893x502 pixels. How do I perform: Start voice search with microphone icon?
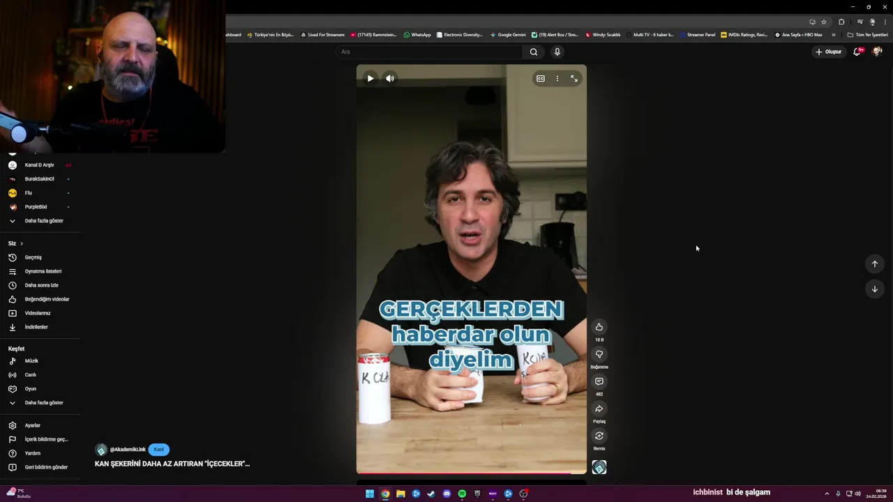[557, 52]
